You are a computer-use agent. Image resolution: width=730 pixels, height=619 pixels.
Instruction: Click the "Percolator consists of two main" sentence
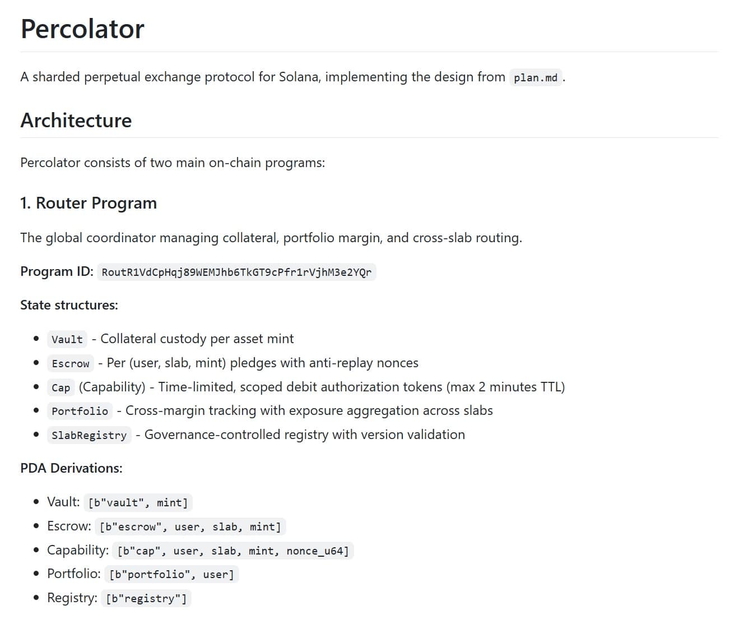click(173, 163)
